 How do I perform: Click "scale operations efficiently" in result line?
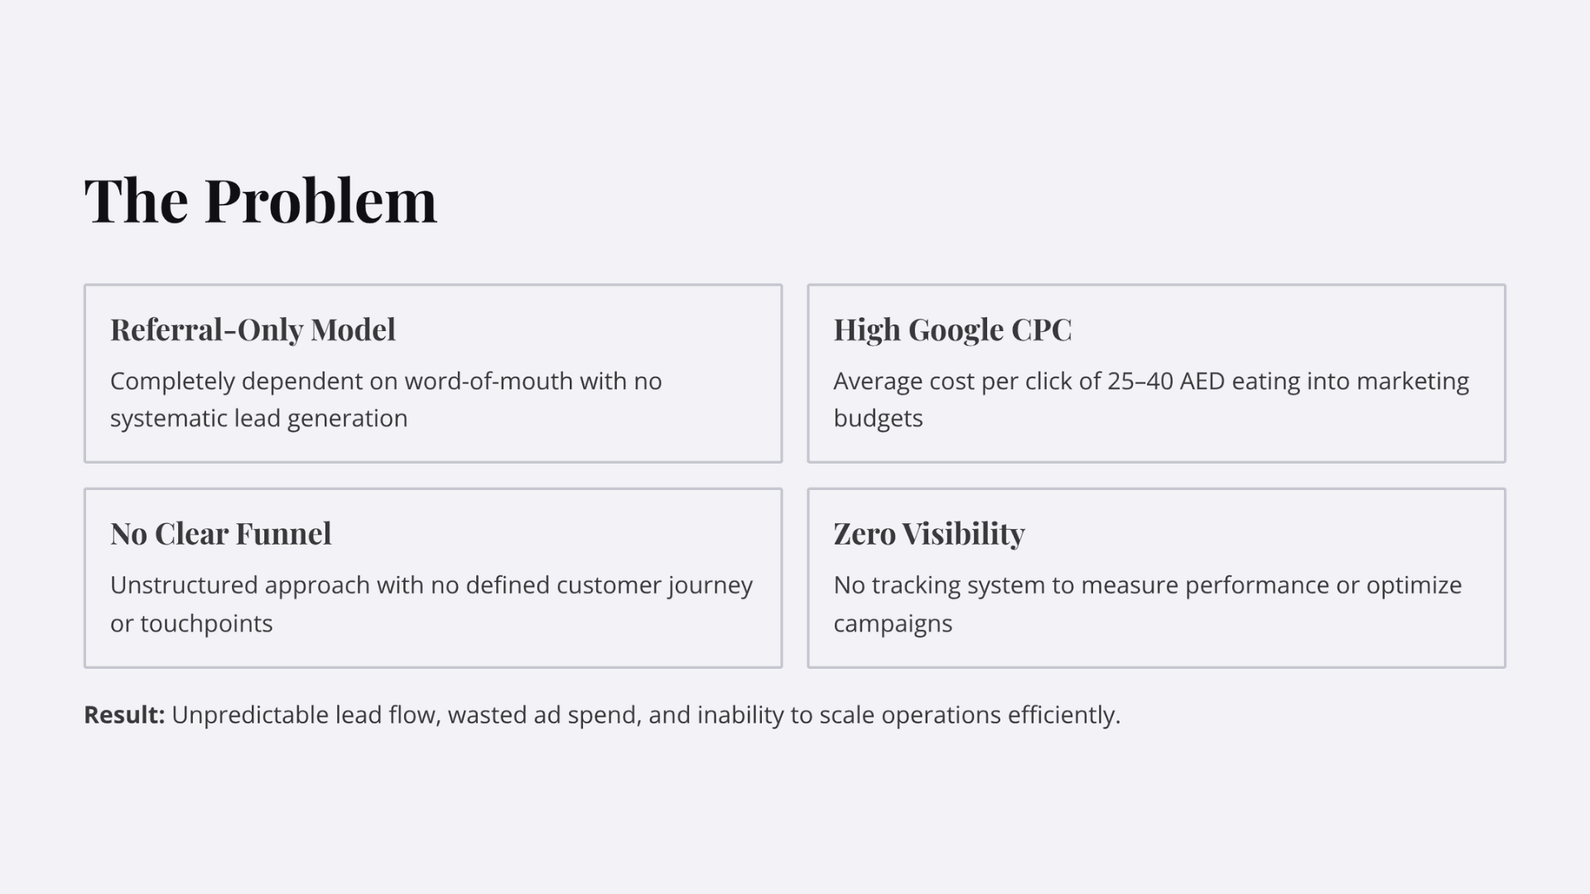(969, 715)
